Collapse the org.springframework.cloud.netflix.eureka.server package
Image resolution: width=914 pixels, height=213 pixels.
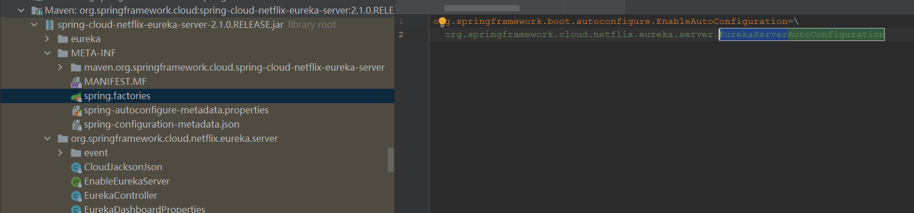tap(47, 138)
